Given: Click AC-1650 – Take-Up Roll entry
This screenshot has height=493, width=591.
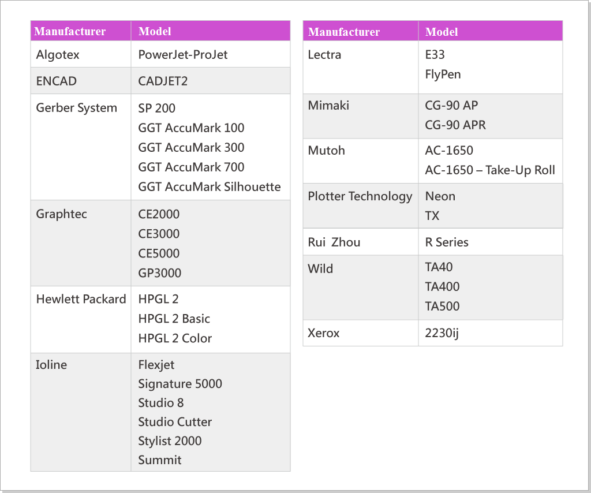Looking at the screenshot, I should (490, 170).
